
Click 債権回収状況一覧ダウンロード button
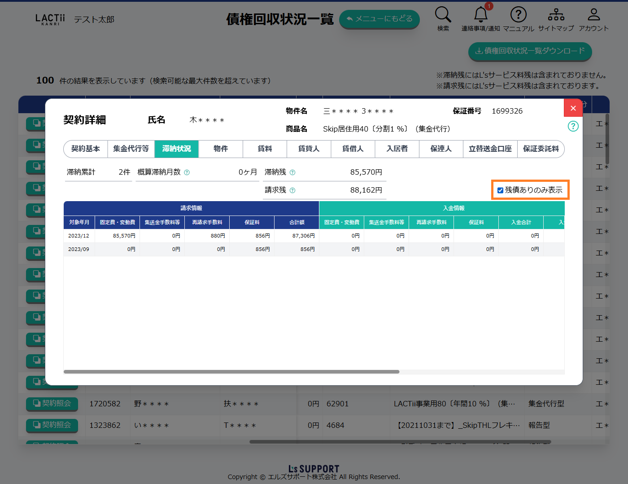tap(530, 51)
